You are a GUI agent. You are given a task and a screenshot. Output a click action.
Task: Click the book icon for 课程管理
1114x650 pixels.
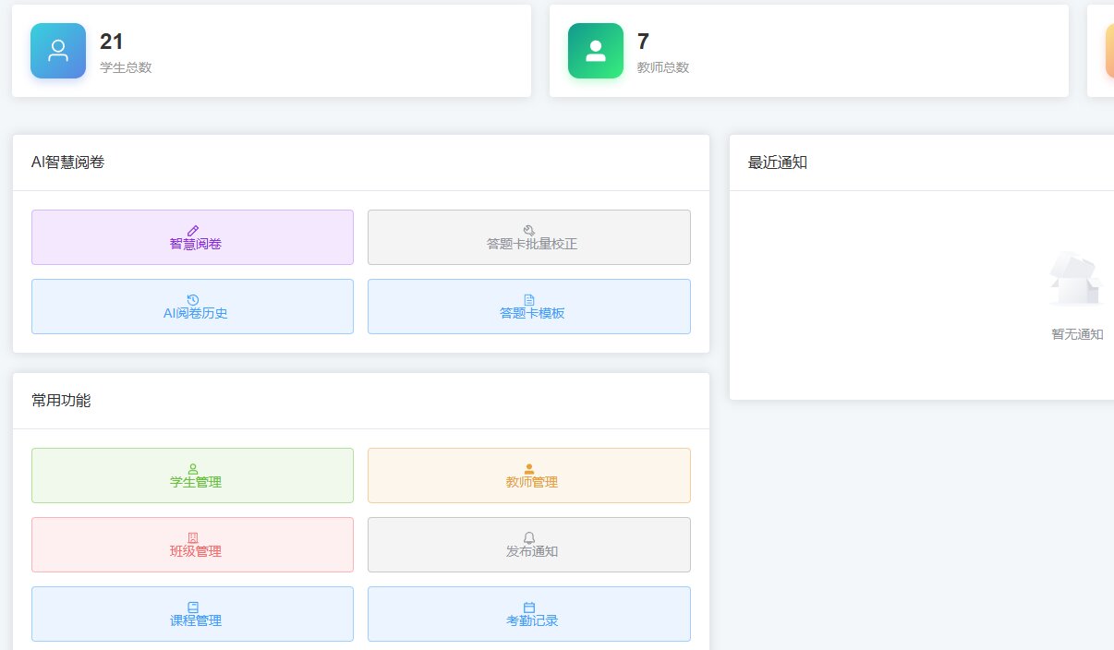point(193,607)
